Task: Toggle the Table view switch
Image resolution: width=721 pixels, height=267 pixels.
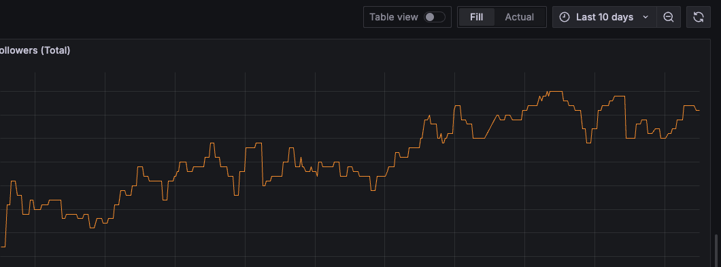Action: coord(435,17)
